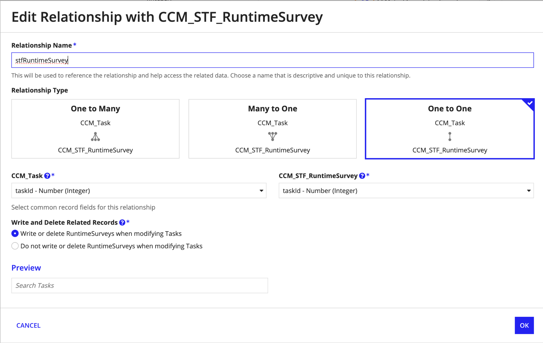Click the Search Tasks input
This screenshot has height=343, width=543.
(x=139, y=285)
